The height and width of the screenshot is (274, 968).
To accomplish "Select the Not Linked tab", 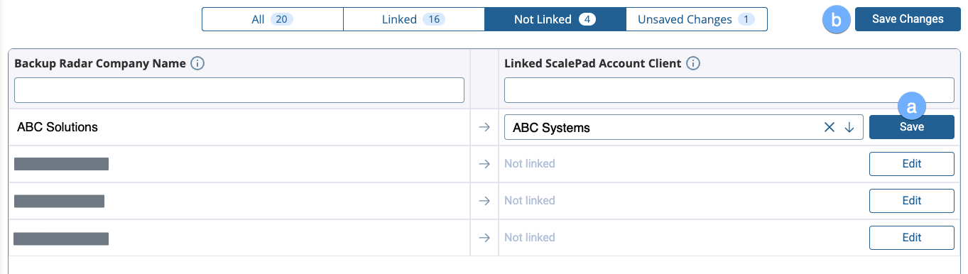I will coord(555,19).
